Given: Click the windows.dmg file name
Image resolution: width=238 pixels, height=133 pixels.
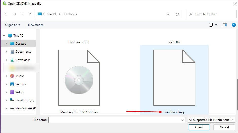Looking at the screenshot, I should click(174, 112).
